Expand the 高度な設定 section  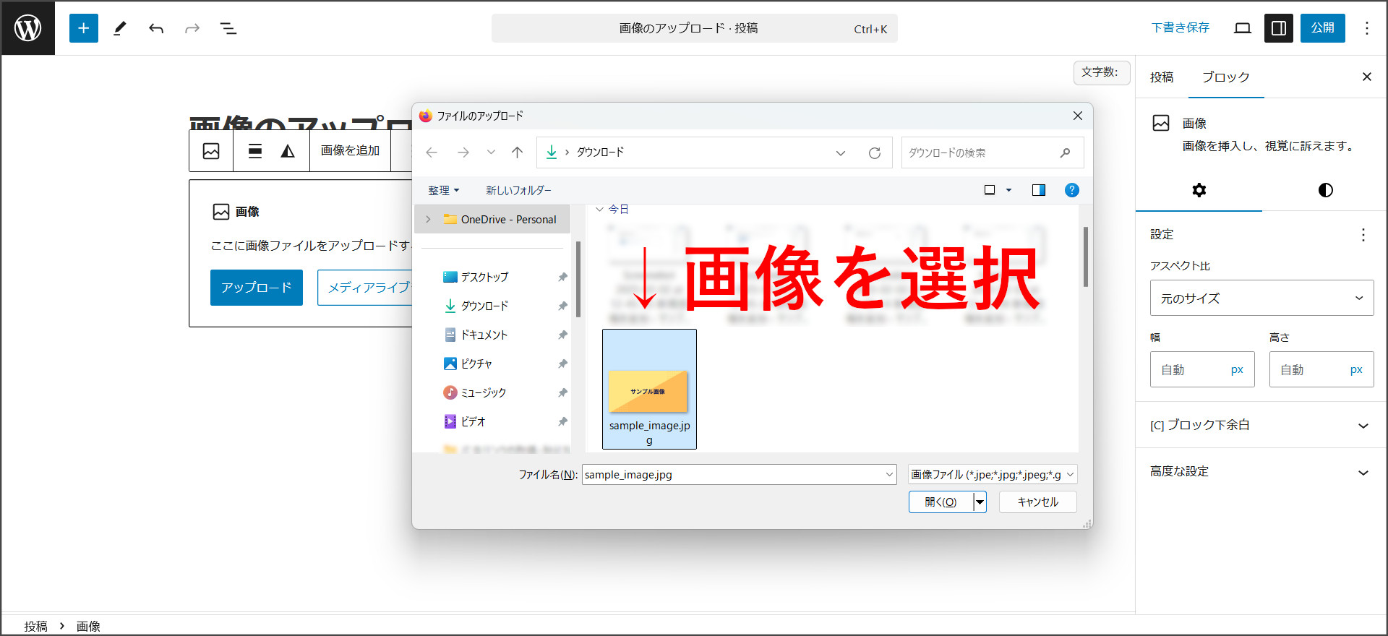pyautogui.click(x=1363, y=472)
